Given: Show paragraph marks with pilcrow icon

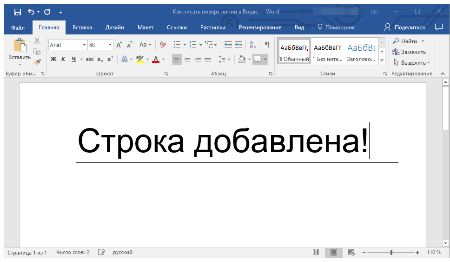Looking at the screenshot, I should pos(267,45).
